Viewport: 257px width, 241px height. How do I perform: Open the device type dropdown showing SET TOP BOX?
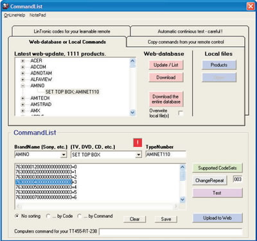139,154
